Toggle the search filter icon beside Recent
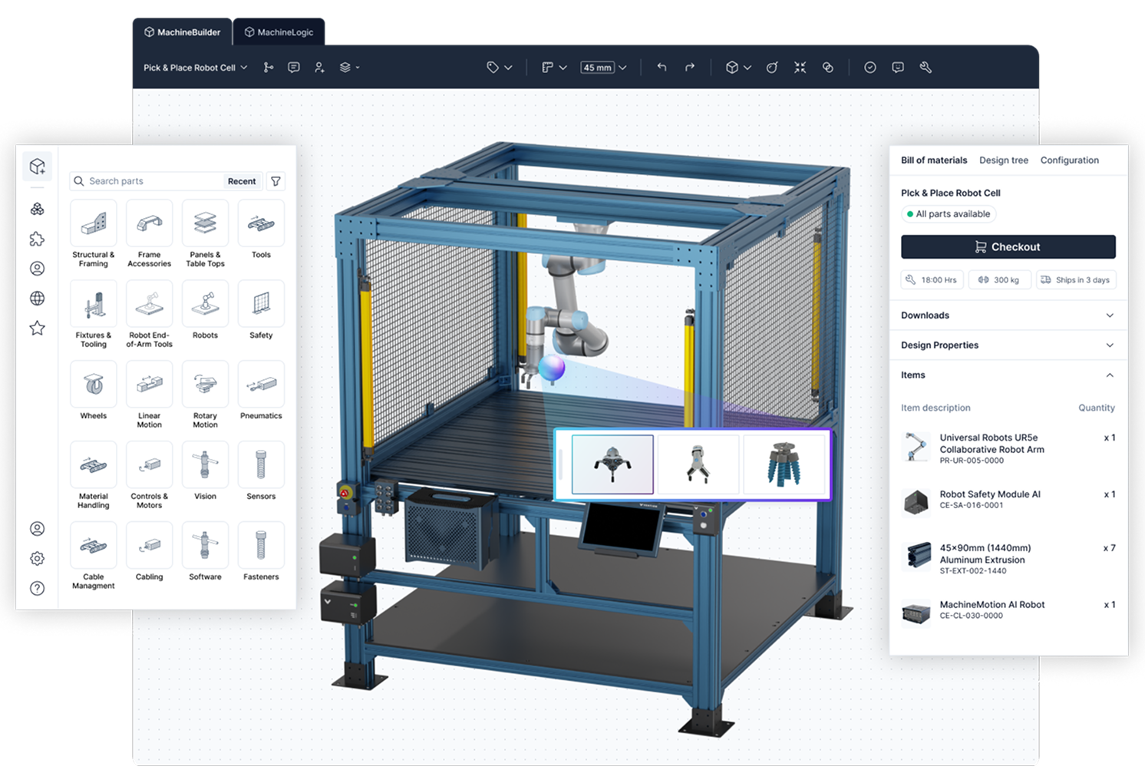 [x=276, y=181]
